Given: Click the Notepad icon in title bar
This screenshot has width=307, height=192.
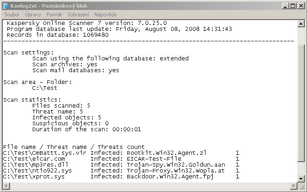Looking at the screenshot, I should [x=6, y=6].
